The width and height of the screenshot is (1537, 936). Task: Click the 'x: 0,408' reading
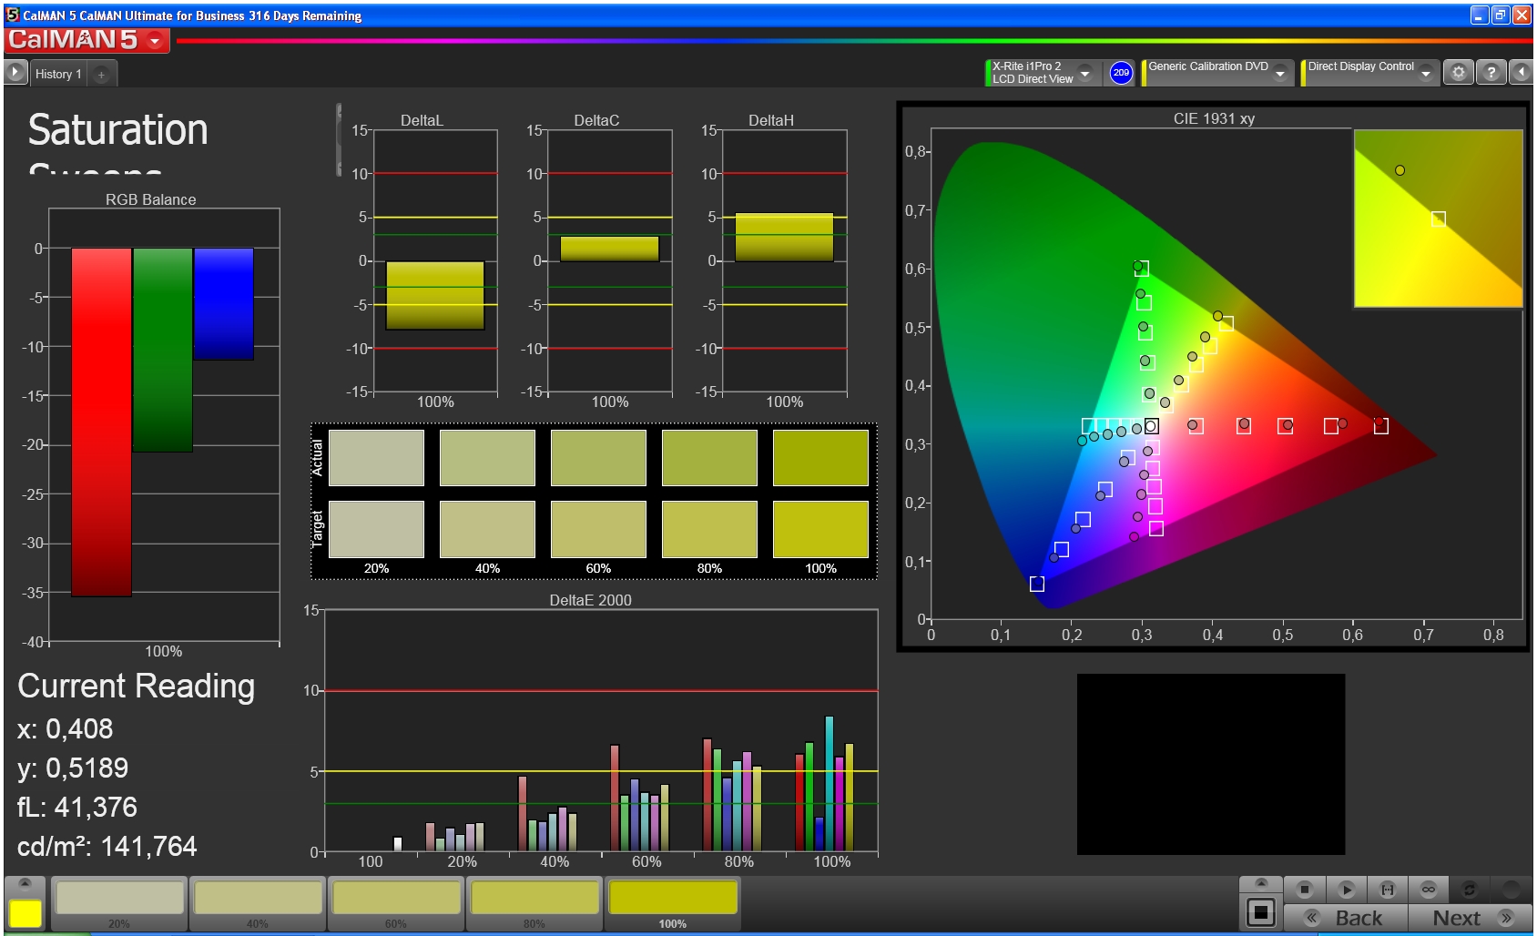[x=65, y=729]
